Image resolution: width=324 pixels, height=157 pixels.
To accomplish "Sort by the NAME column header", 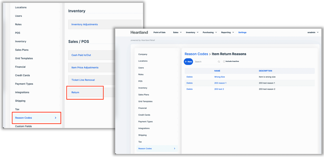I will [217, 71].
